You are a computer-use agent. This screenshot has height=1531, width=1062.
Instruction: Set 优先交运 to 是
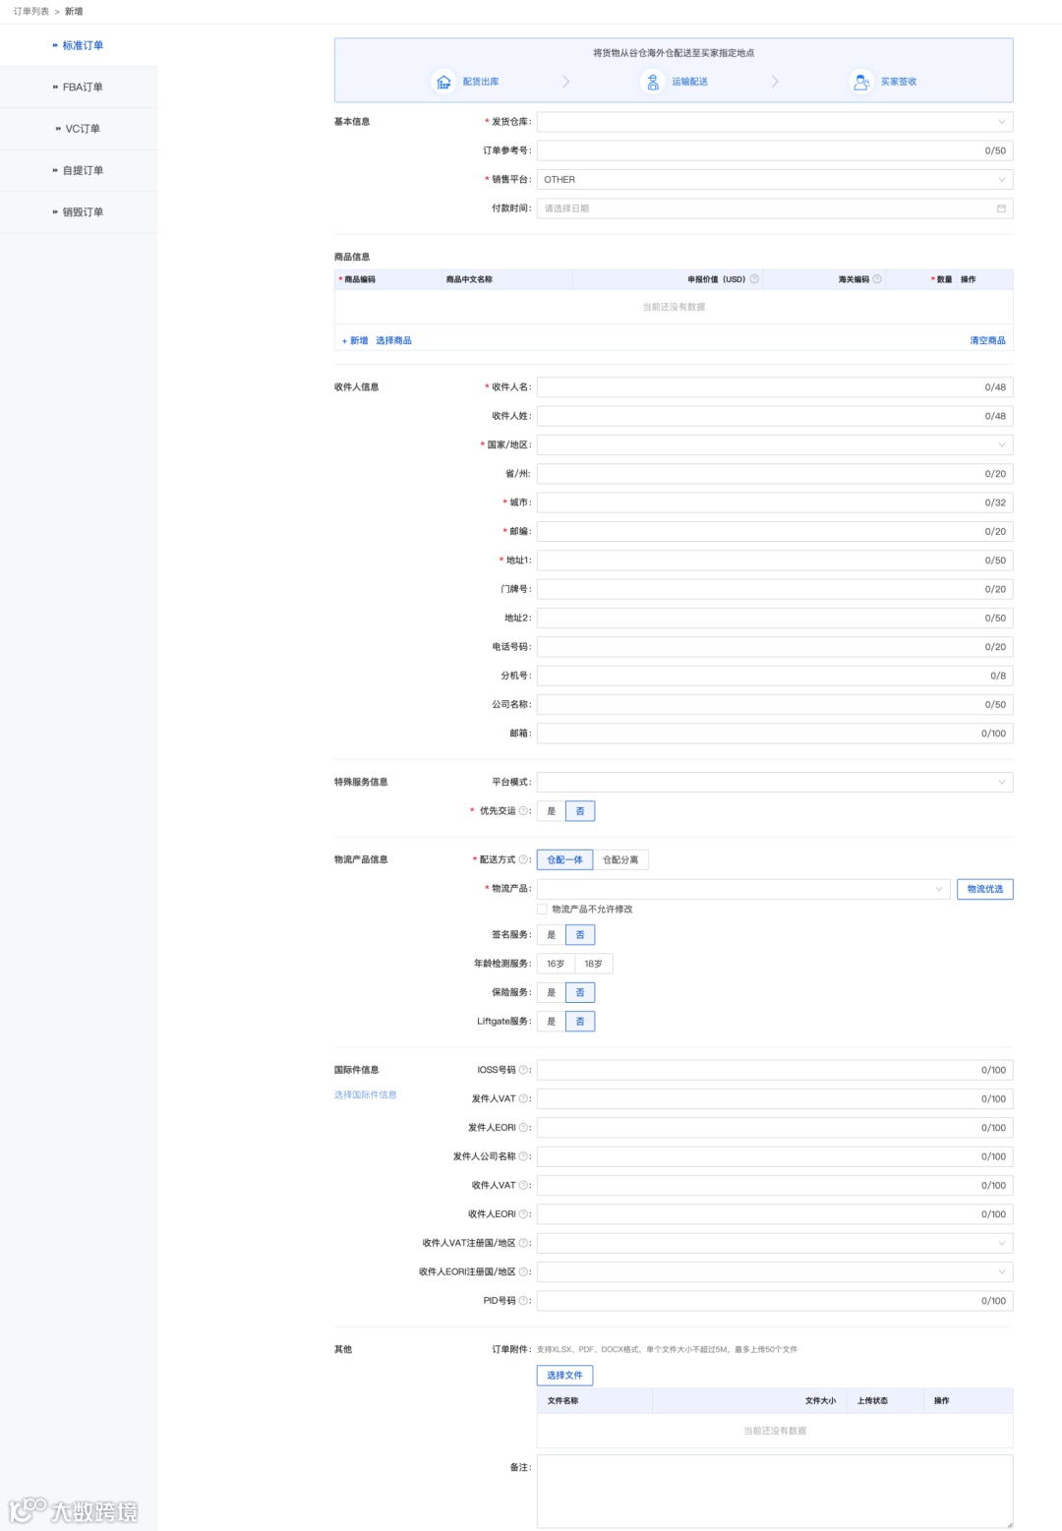tap(552, 811)
